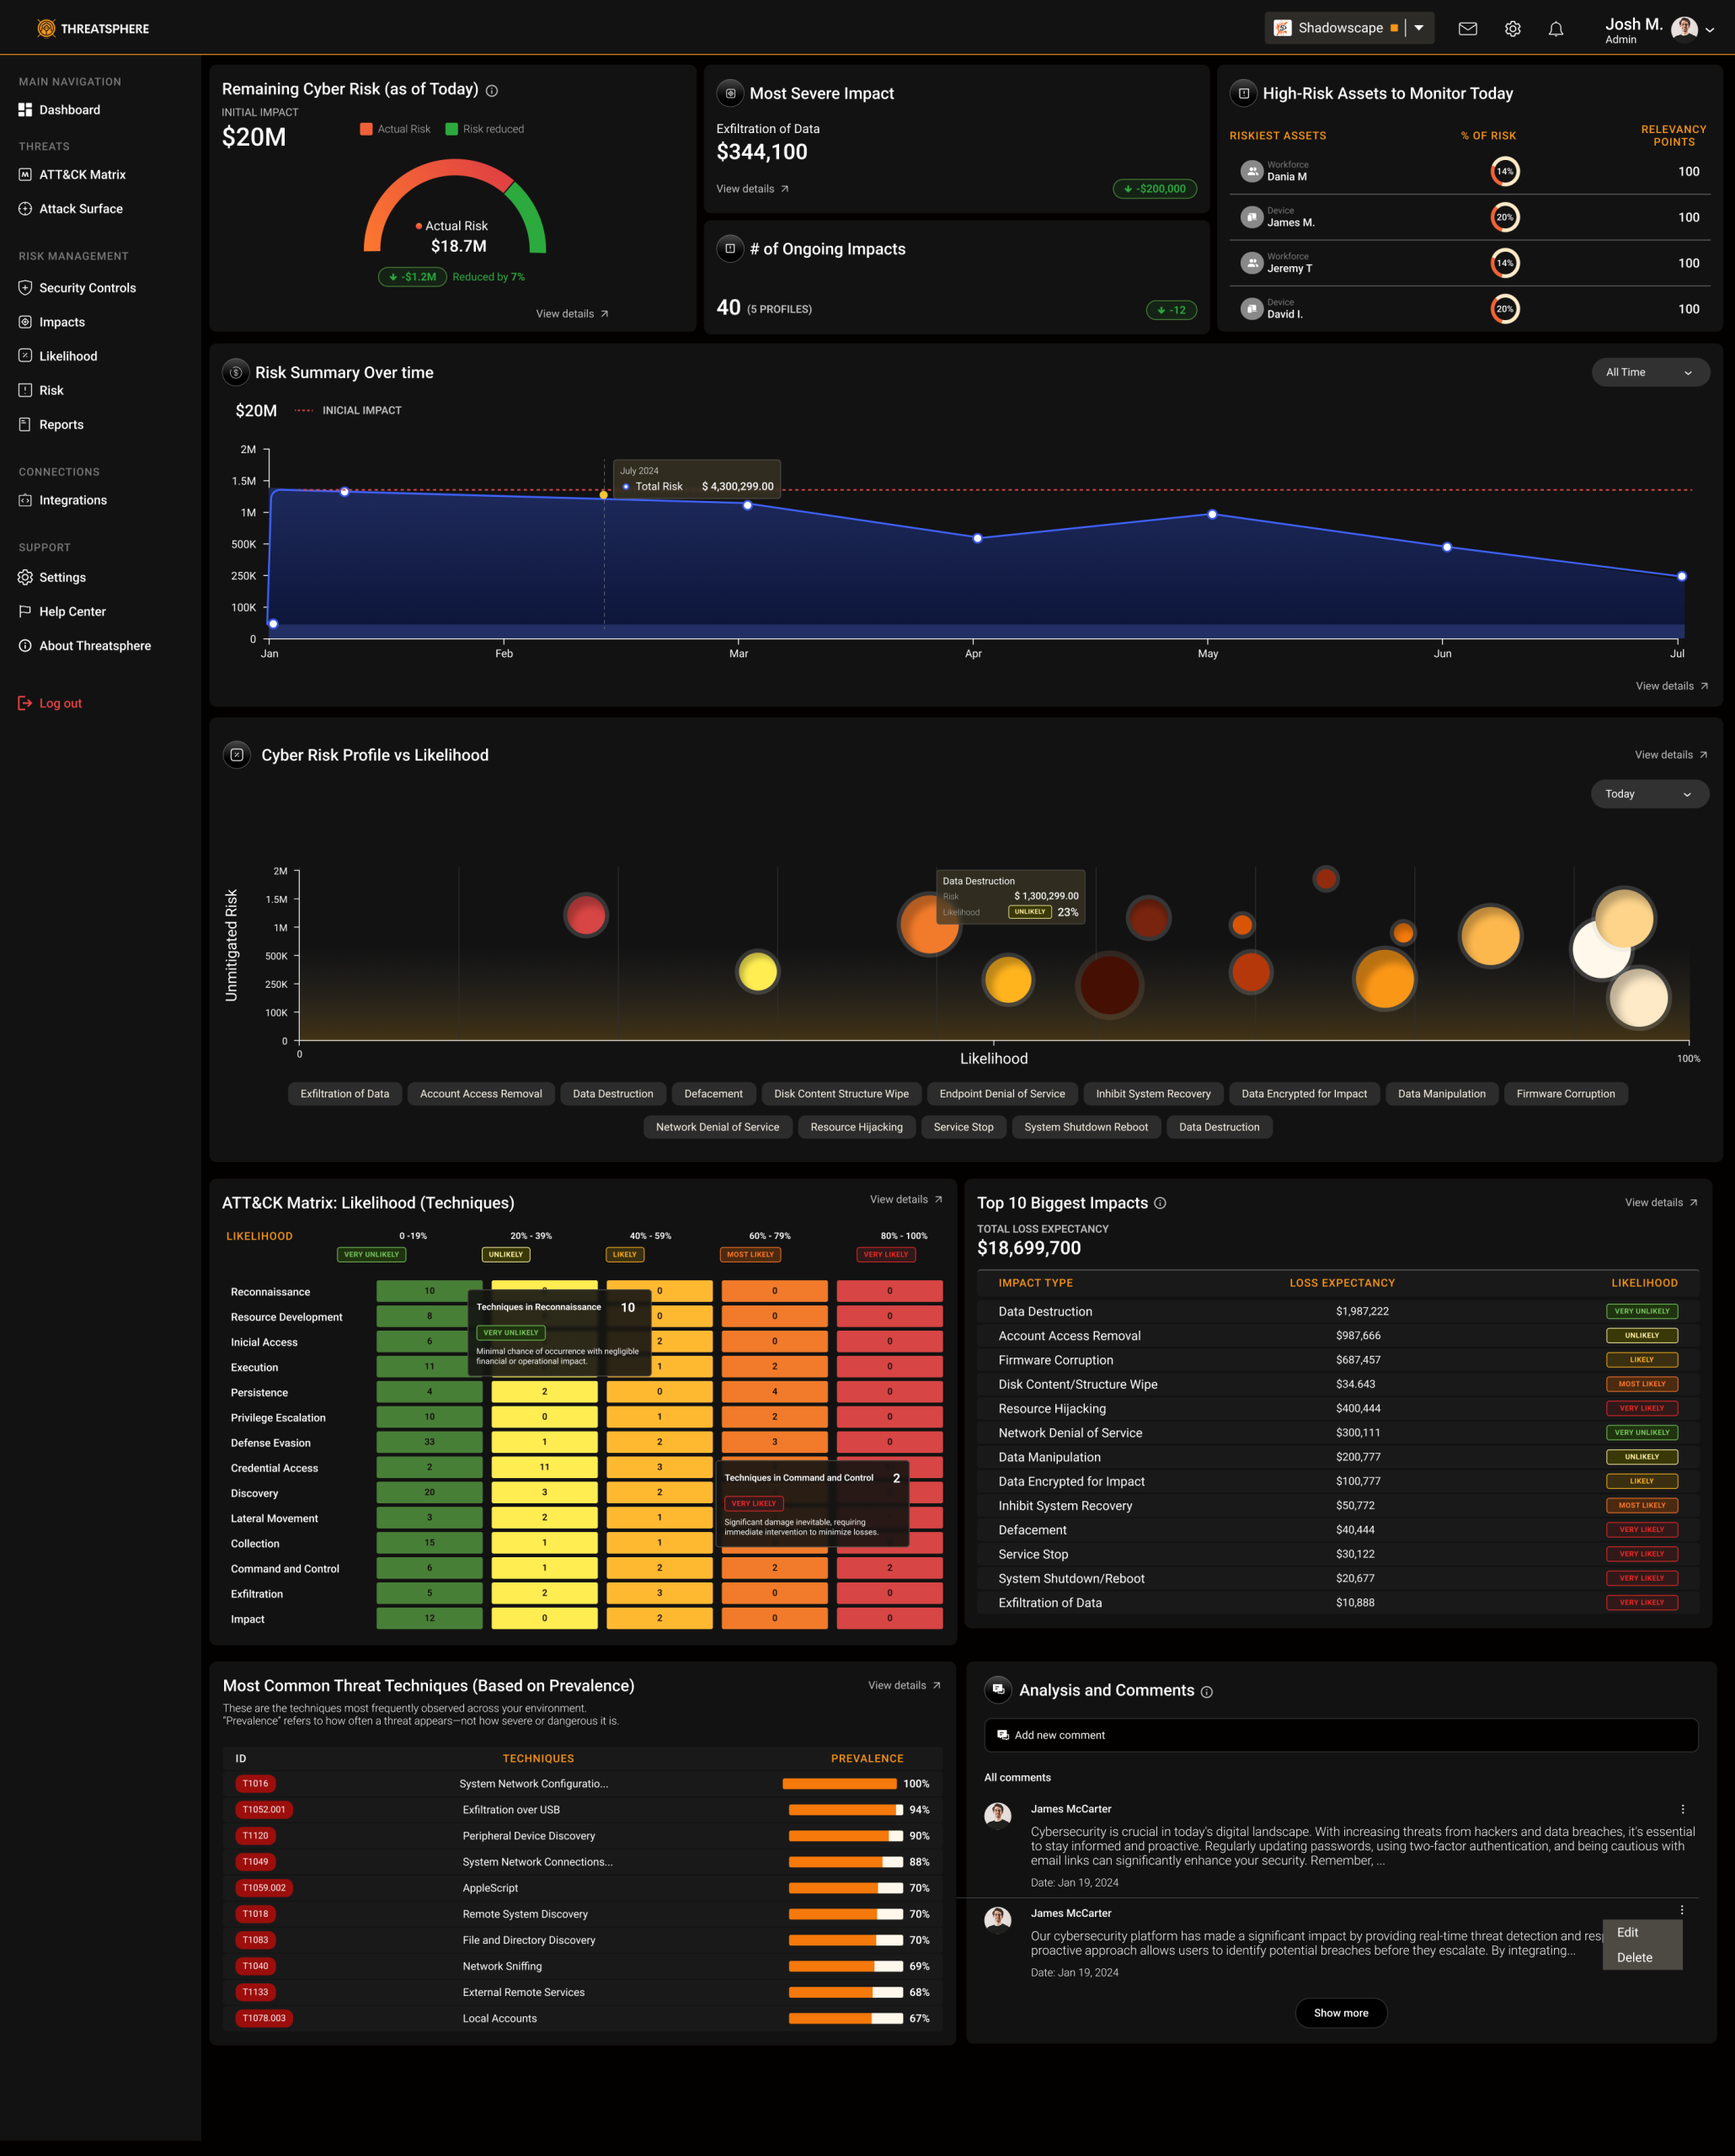This screenshot has width=1735, height=2156.
Task: Open the ATT&CK Matrix page from sidebar
Action: coord(82,174)
